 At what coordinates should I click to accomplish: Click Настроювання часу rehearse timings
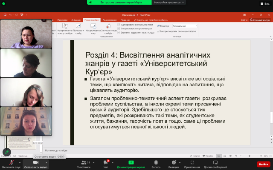click(x=93, y=29)
